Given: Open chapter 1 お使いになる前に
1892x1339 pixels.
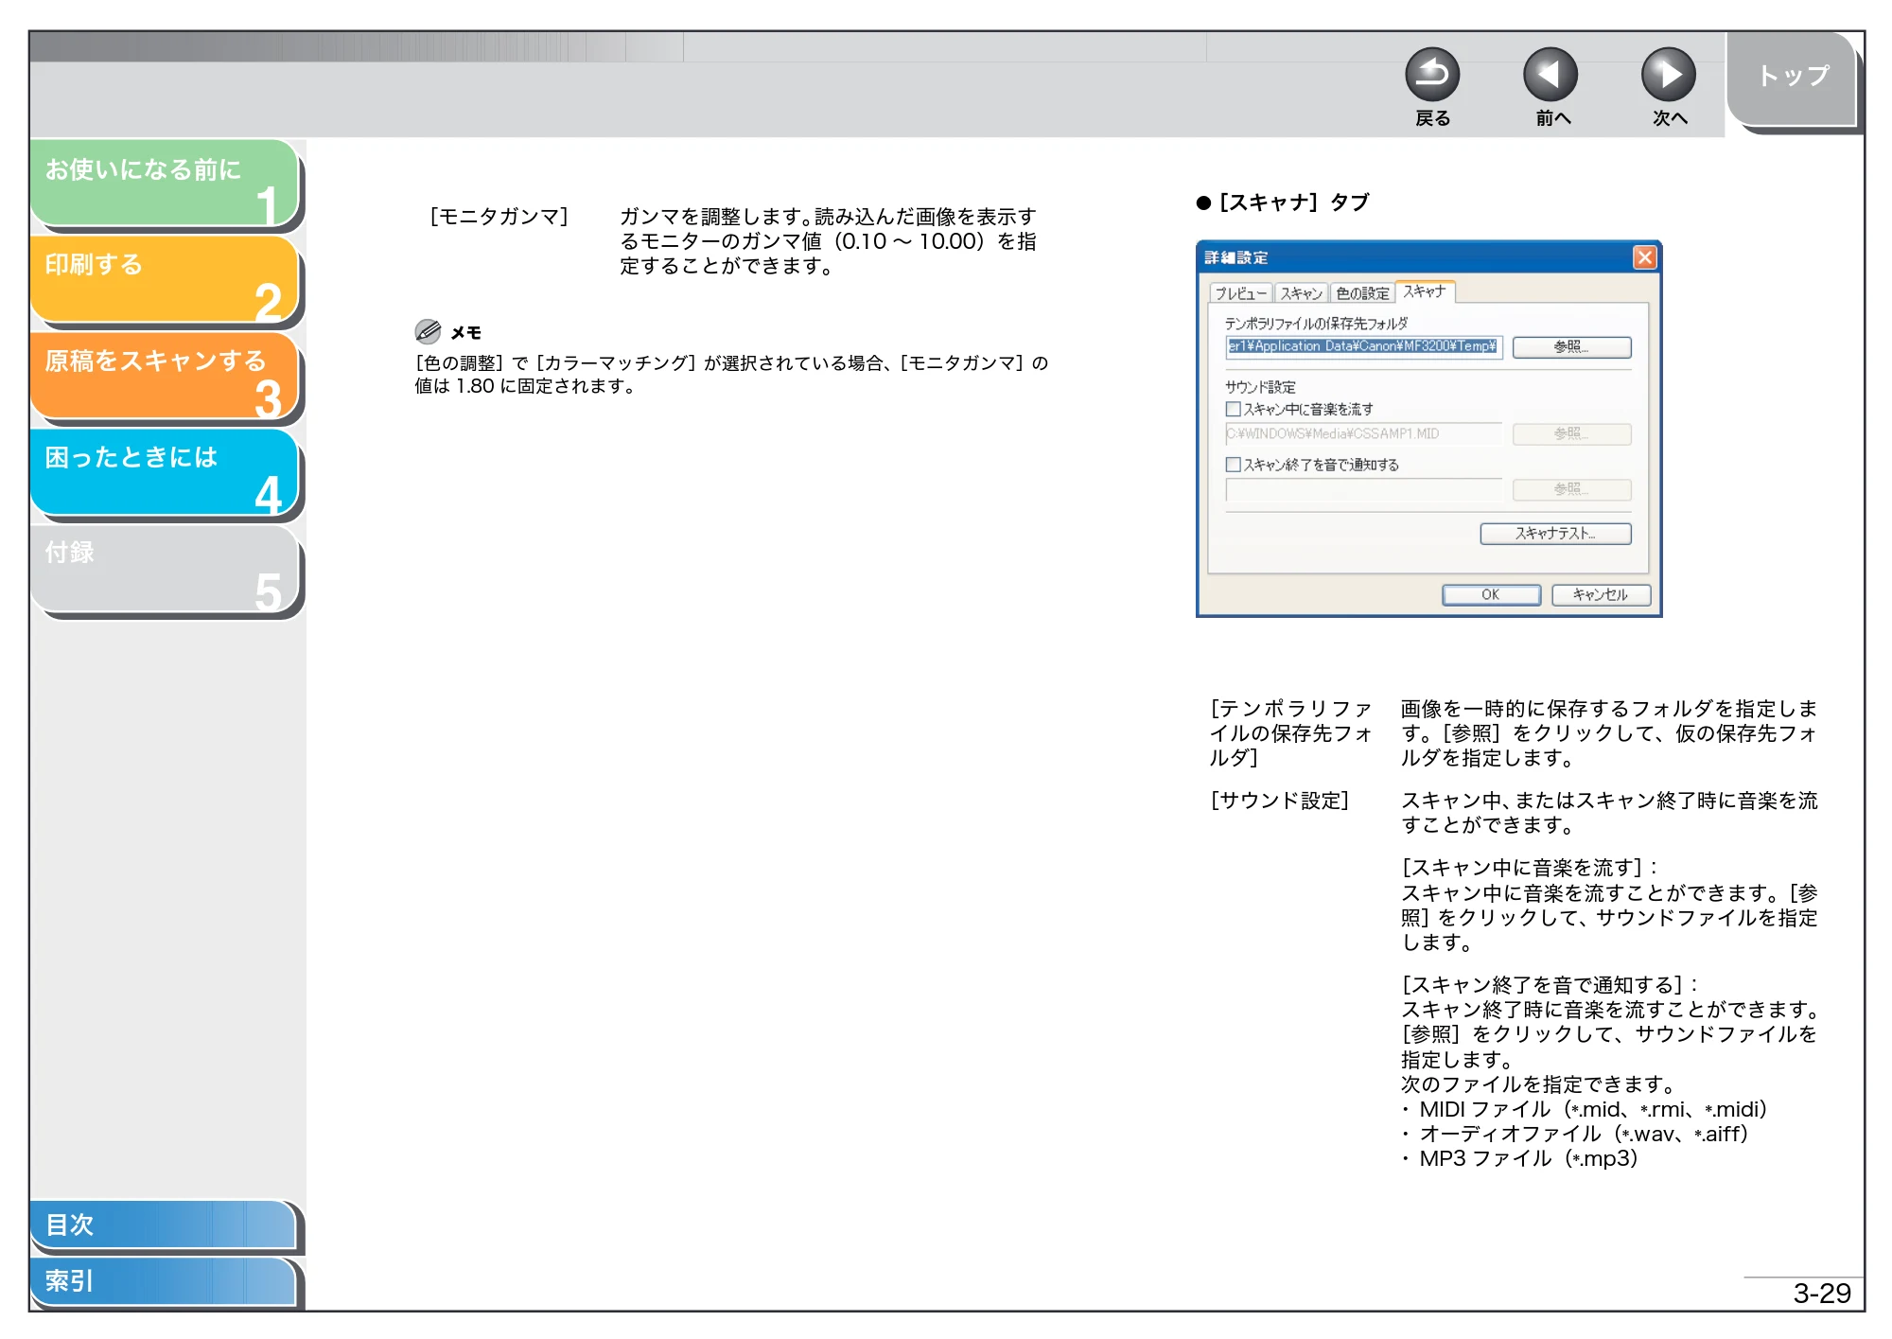Looking at the screenshot, I should click(165, 184).
